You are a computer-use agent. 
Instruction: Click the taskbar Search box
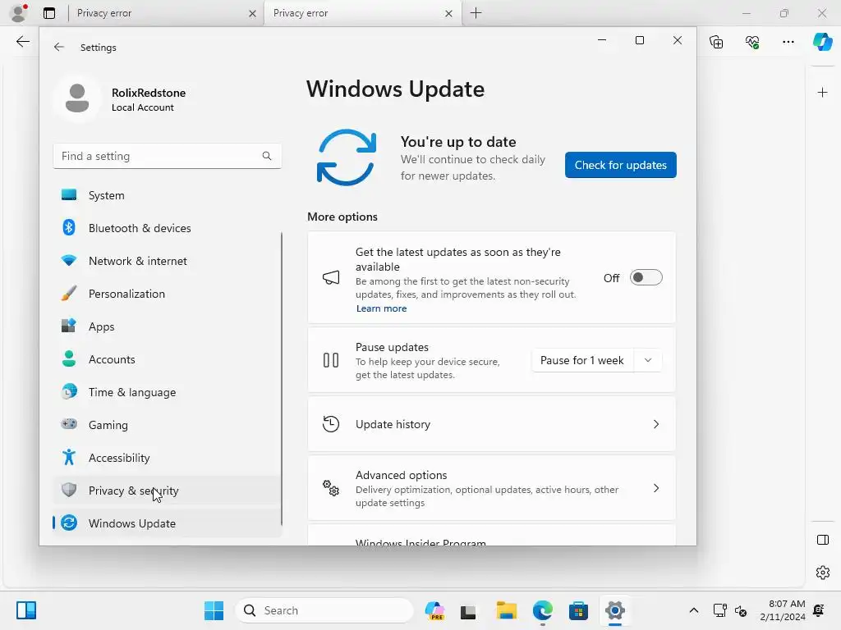click(x=324, y=610)
